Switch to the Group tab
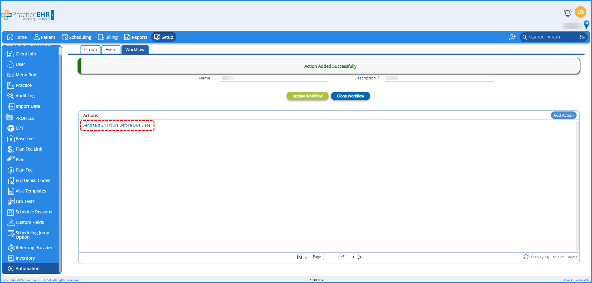This screenshot has height=283, width=592. coord(90,50)
